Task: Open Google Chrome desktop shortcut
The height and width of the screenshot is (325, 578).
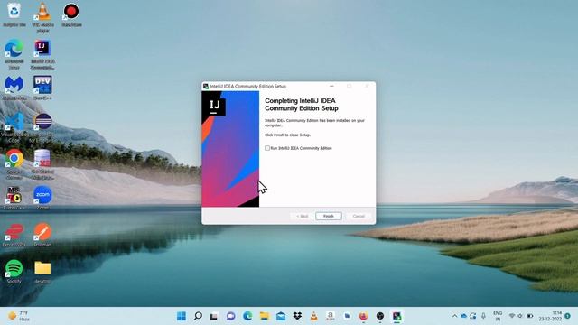Action: [x=14, y=164]
